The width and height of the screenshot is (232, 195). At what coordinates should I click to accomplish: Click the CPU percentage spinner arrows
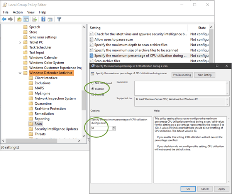[x=114, y=128]
